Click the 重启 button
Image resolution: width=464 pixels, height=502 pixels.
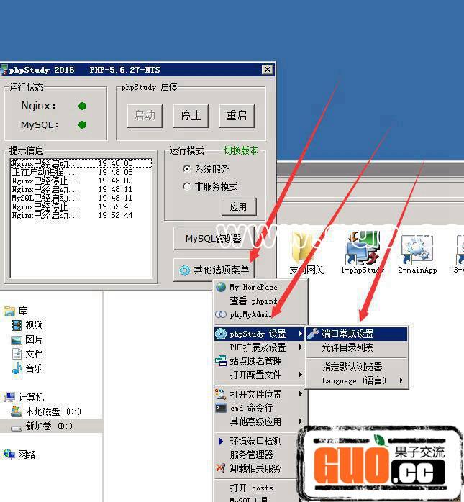237,115
